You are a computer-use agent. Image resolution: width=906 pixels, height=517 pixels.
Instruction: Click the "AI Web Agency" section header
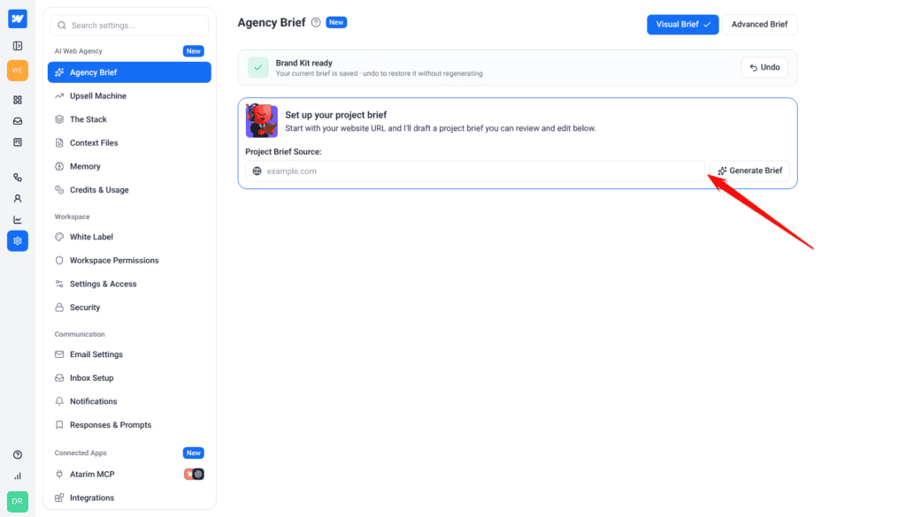(79, 50)
